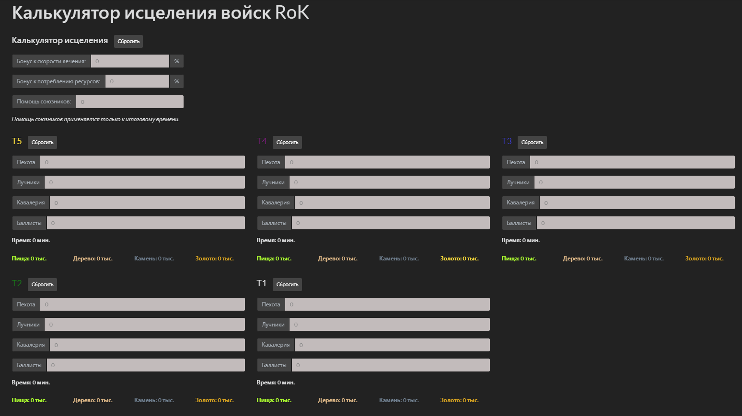742x416 pixels.
Task: Select the T2 Лучники input field
Action: click(x=145, y=325)
